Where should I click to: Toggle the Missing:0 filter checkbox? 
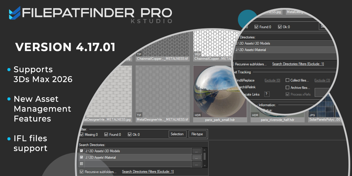pos(82,135)
